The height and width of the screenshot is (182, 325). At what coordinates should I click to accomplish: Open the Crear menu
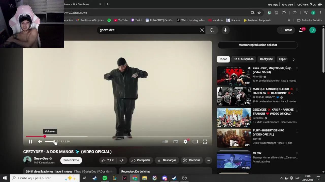(286, 30)
